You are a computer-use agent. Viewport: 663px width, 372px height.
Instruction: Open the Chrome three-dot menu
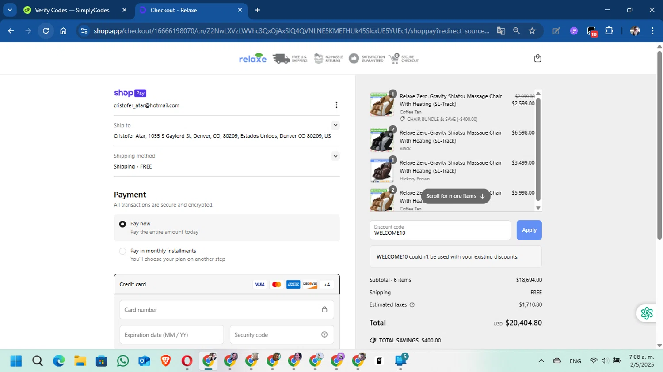tap(652, 31)
